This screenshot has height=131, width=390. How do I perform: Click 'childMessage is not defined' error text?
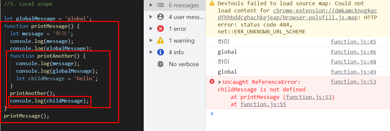261,89
